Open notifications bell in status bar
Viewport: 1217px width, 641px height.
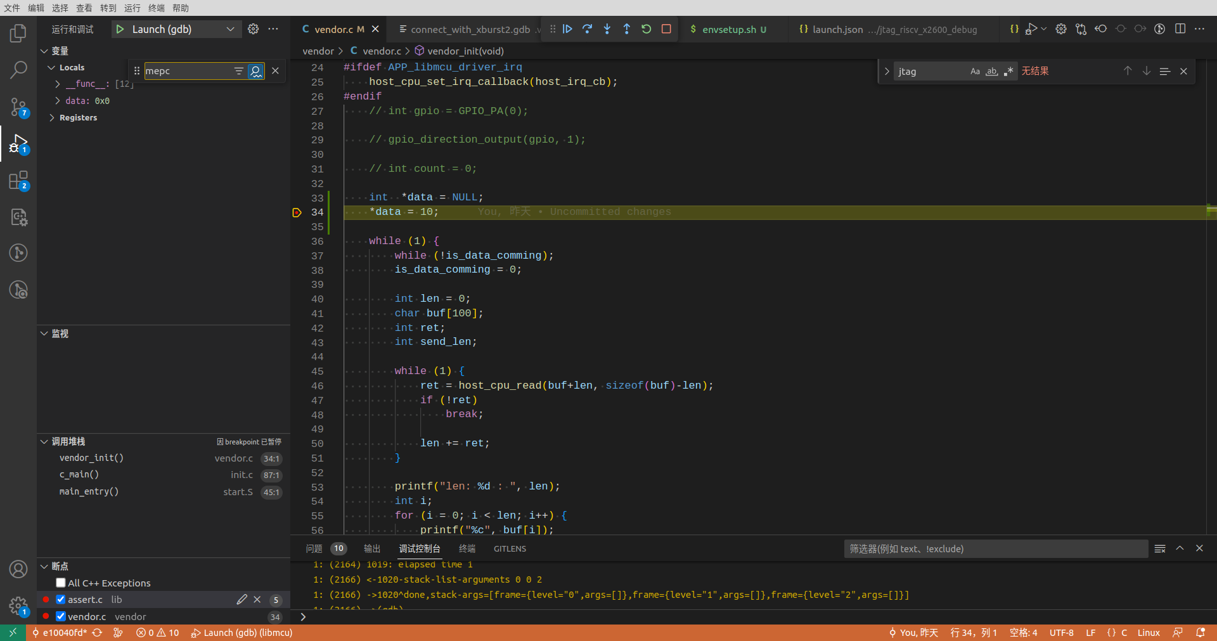point(1200,633)
